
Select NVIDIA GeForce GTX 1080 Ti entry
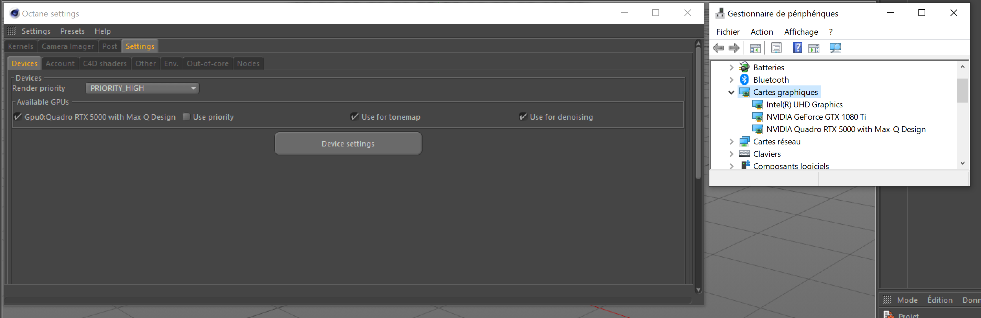click(816, 117)
